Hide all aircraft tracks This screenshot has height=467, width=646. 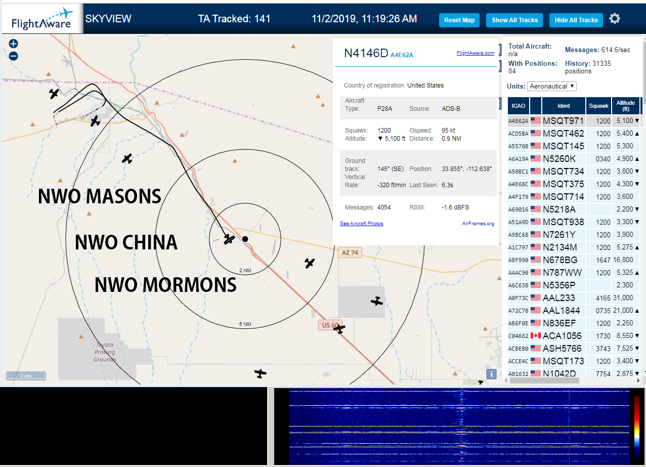click(576, 20)
